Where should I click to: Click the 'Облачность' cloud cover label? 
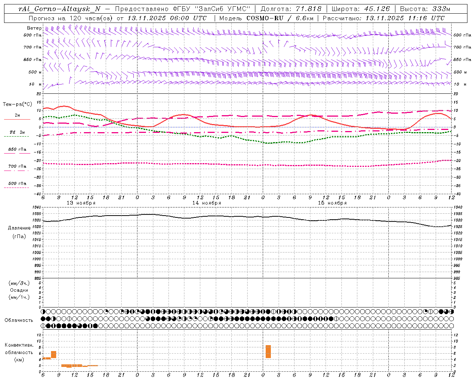pos(19,320)
